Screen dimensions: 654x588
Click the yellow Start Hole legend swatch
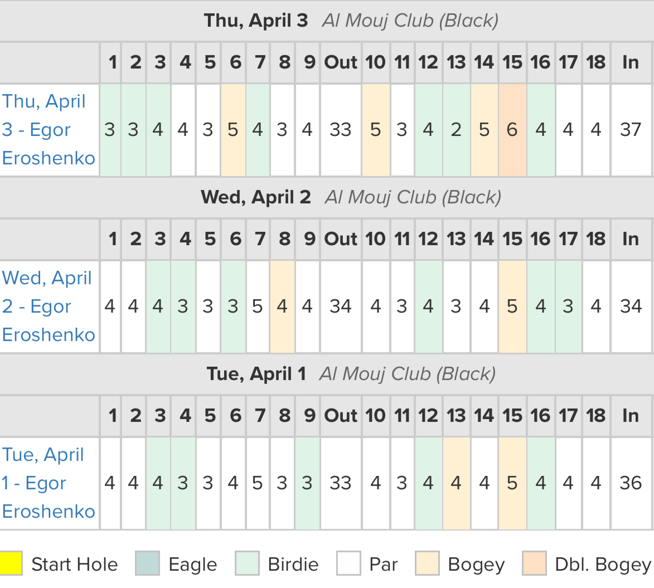11,563
